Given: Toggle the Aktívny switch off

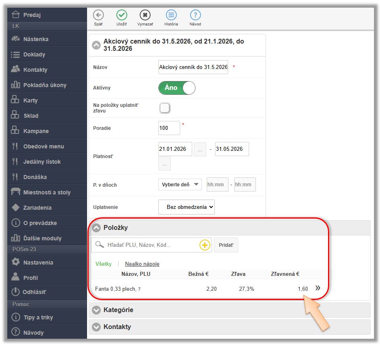Looking at the screenshot, I should [x=177, y=88].
